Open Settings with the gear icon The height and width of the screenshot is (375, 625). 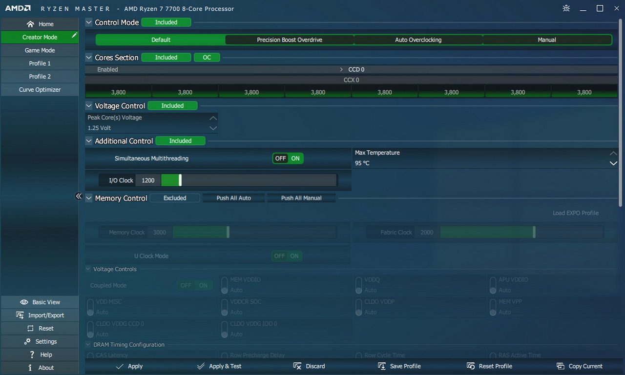pos(40,341)
